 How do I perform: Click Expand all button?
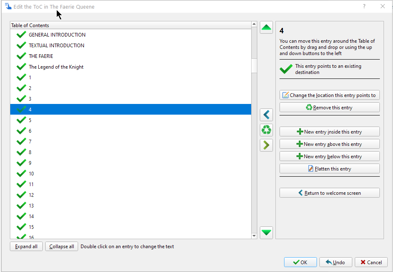click(26, 247)
